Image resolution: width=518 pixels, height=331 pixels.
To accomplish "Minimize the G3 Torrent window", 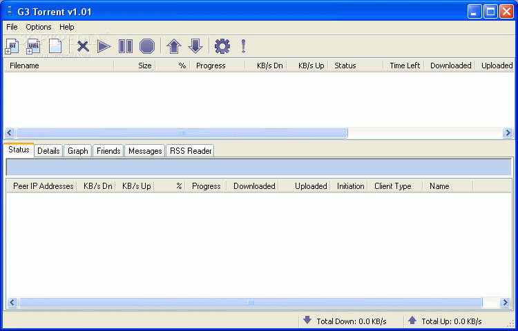I will pyautogui.click(x=474, y=12).
